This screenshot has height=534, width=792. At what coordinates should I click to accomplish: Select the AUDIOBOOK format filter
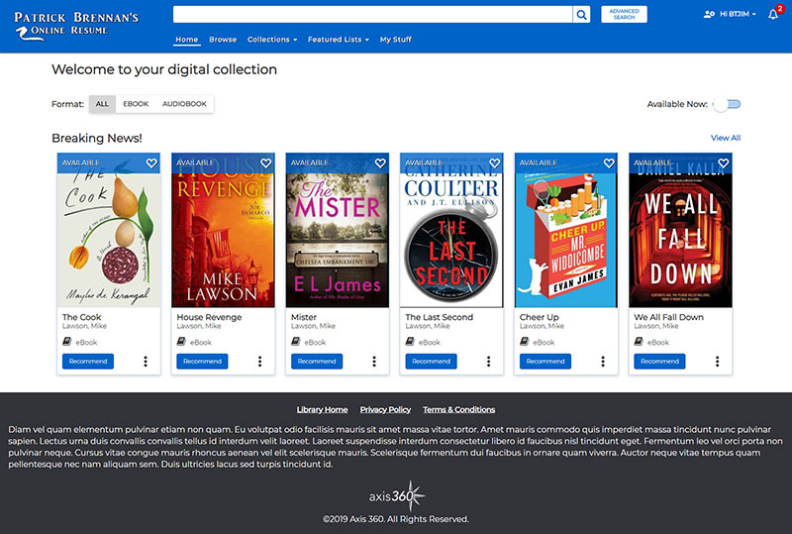click(x=184, y=104)
